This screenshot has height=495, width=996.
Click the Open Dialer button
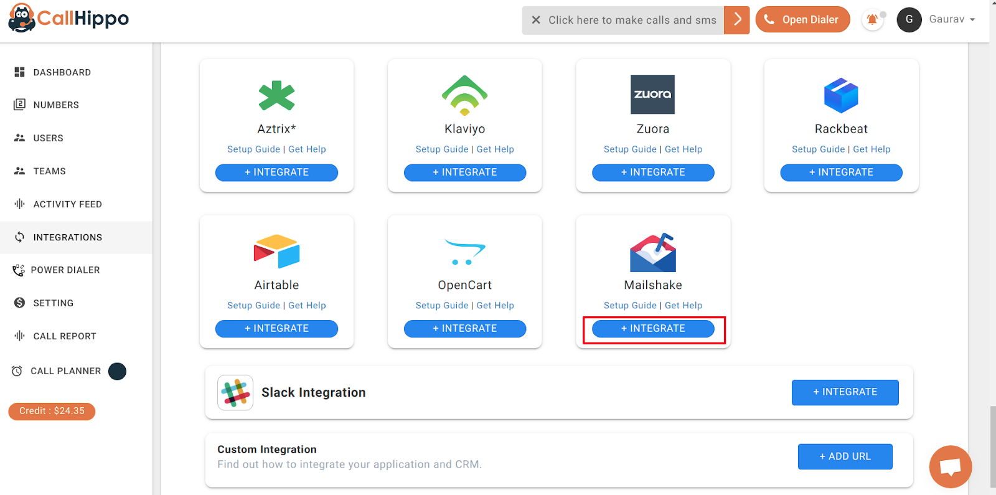coord(802,20)
